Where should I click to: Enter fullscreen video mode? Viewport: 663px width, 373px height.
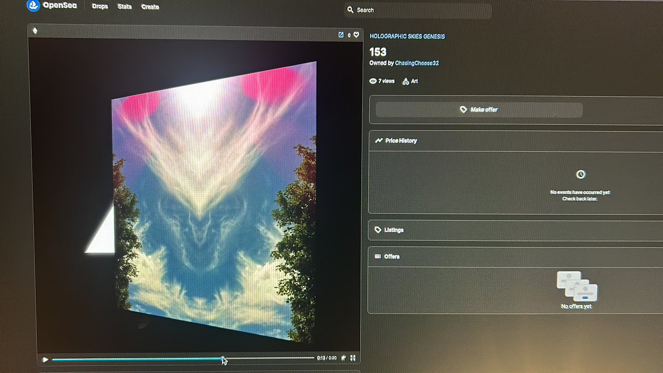[353, 358]
